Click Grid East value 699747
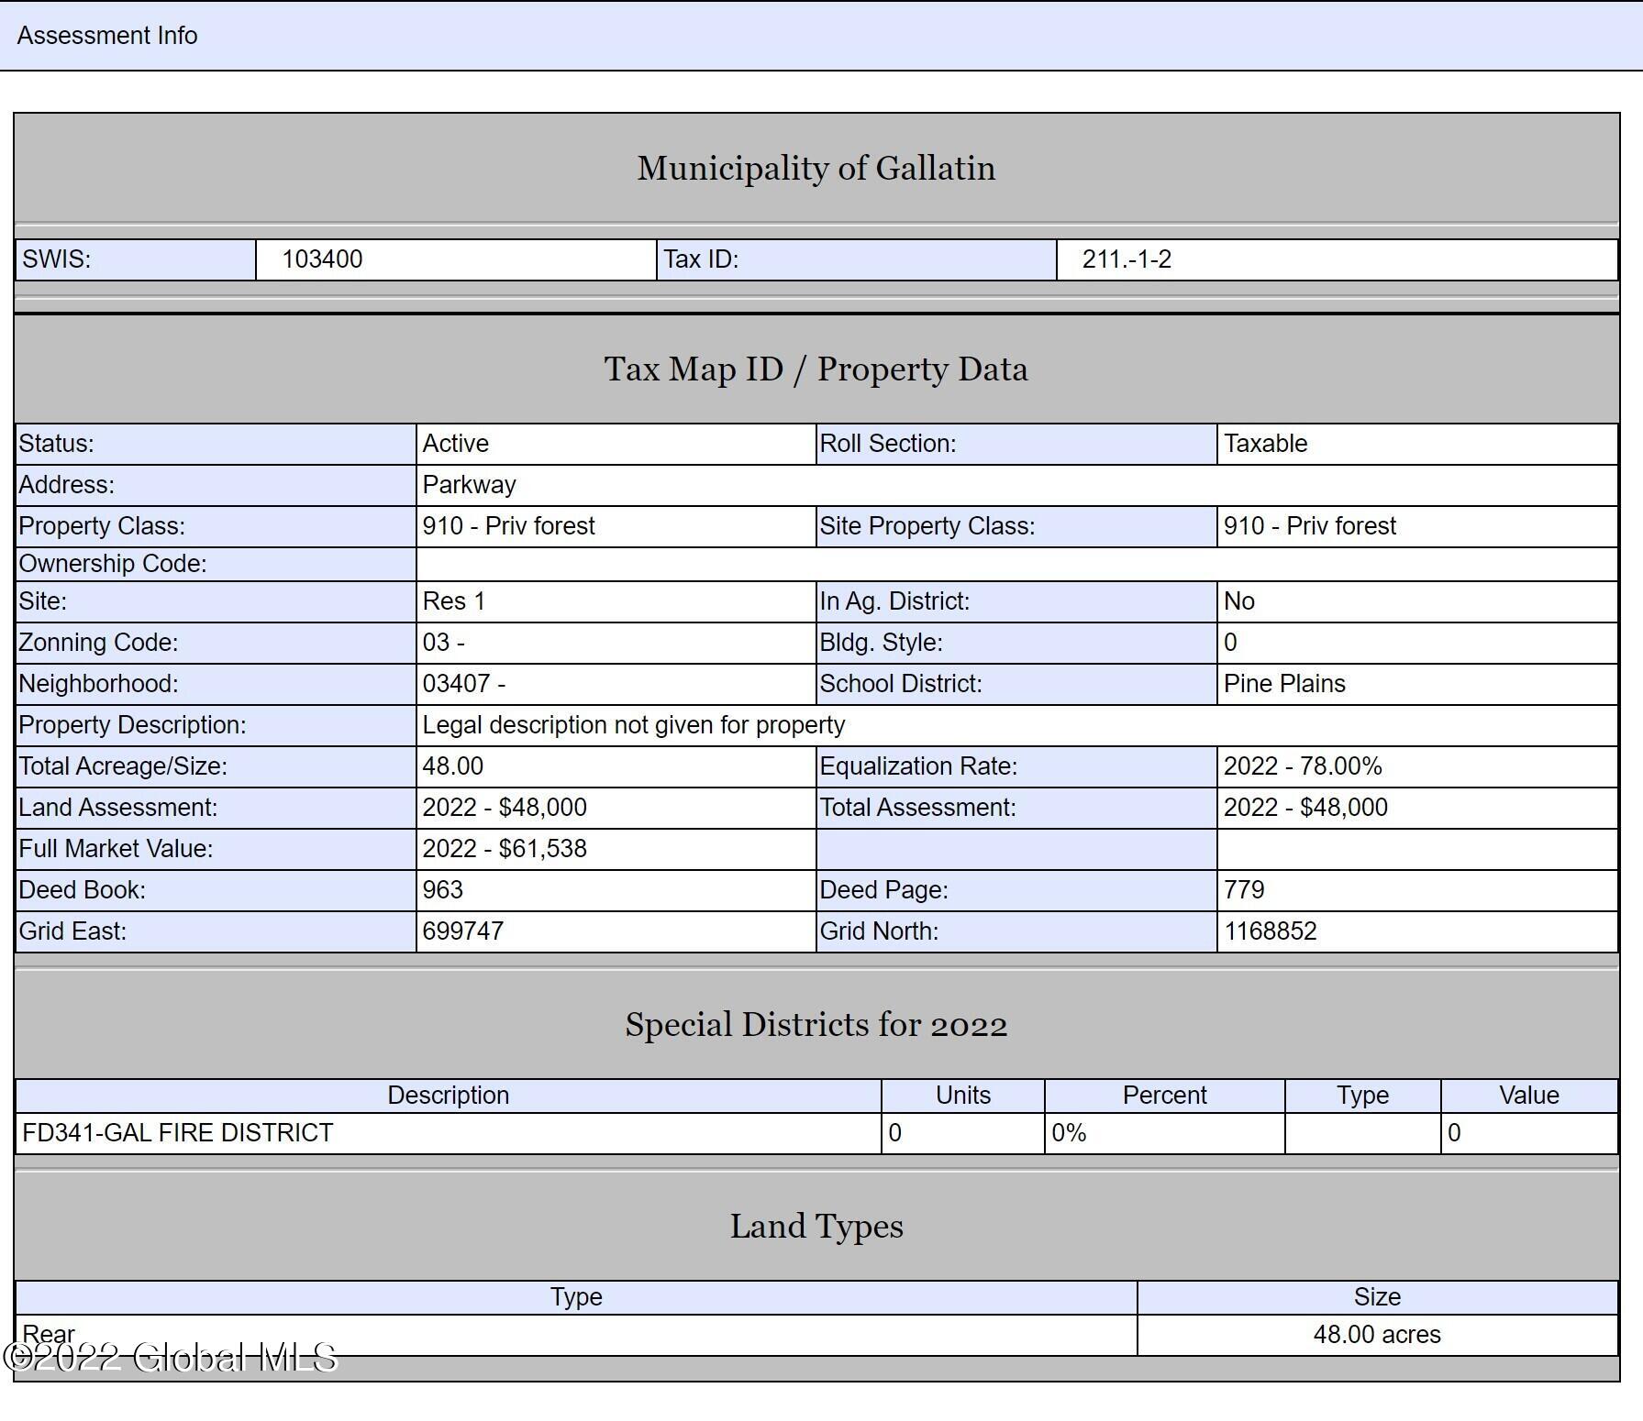Screen dimensions: 1643x1421 (463, 931)
